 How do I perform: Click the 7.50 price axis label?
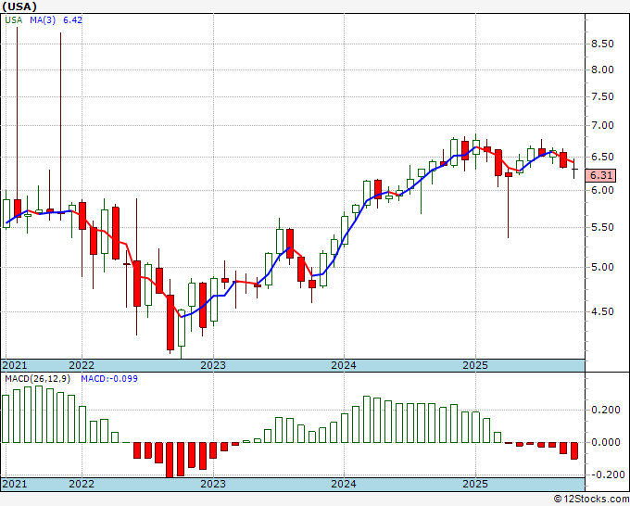coord(603,97)
